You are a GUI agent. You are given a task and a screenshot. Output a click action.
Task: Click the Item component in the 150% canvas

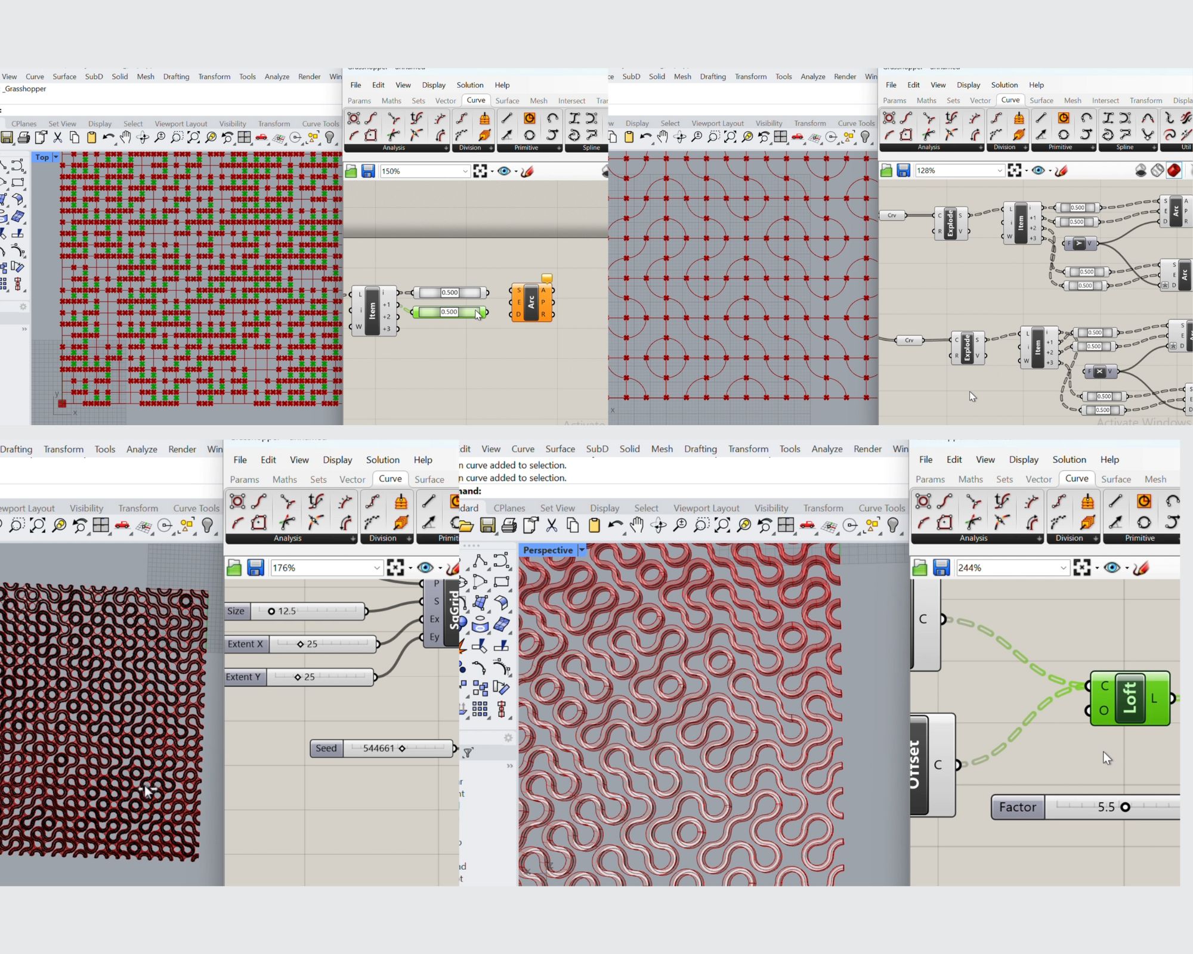pos(373,311)
